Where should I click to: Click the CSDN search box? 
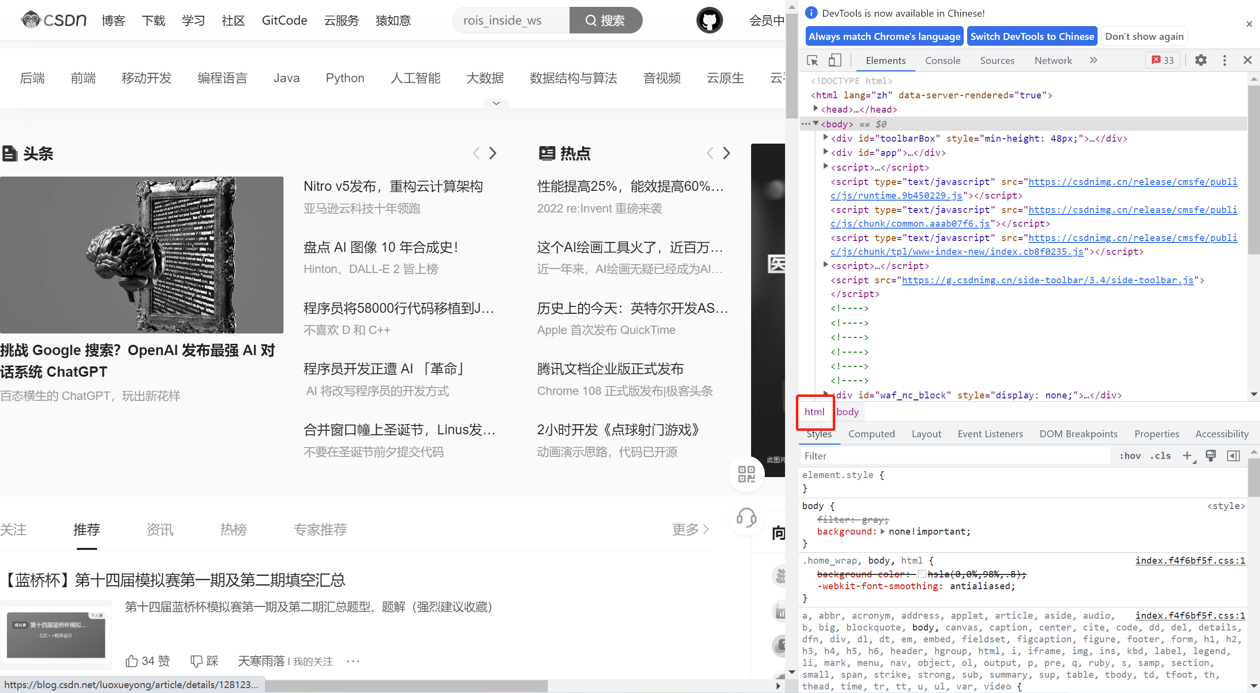click(511, 20)
